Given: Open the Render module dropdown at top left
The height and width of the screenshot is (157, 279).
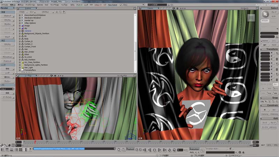Looking at the screenshot, I should pyautogui.click(x=7, y=8).
